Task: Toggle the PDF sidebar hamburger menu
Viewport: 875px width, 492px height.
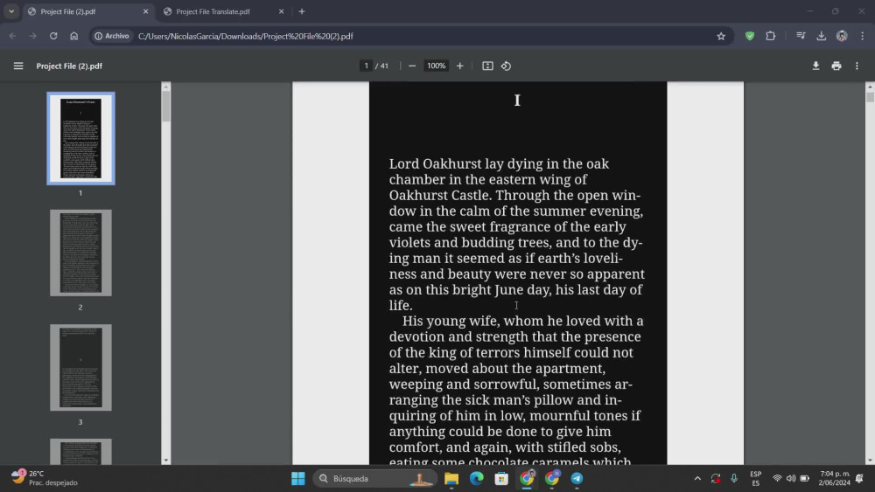Action: point(18,66)
